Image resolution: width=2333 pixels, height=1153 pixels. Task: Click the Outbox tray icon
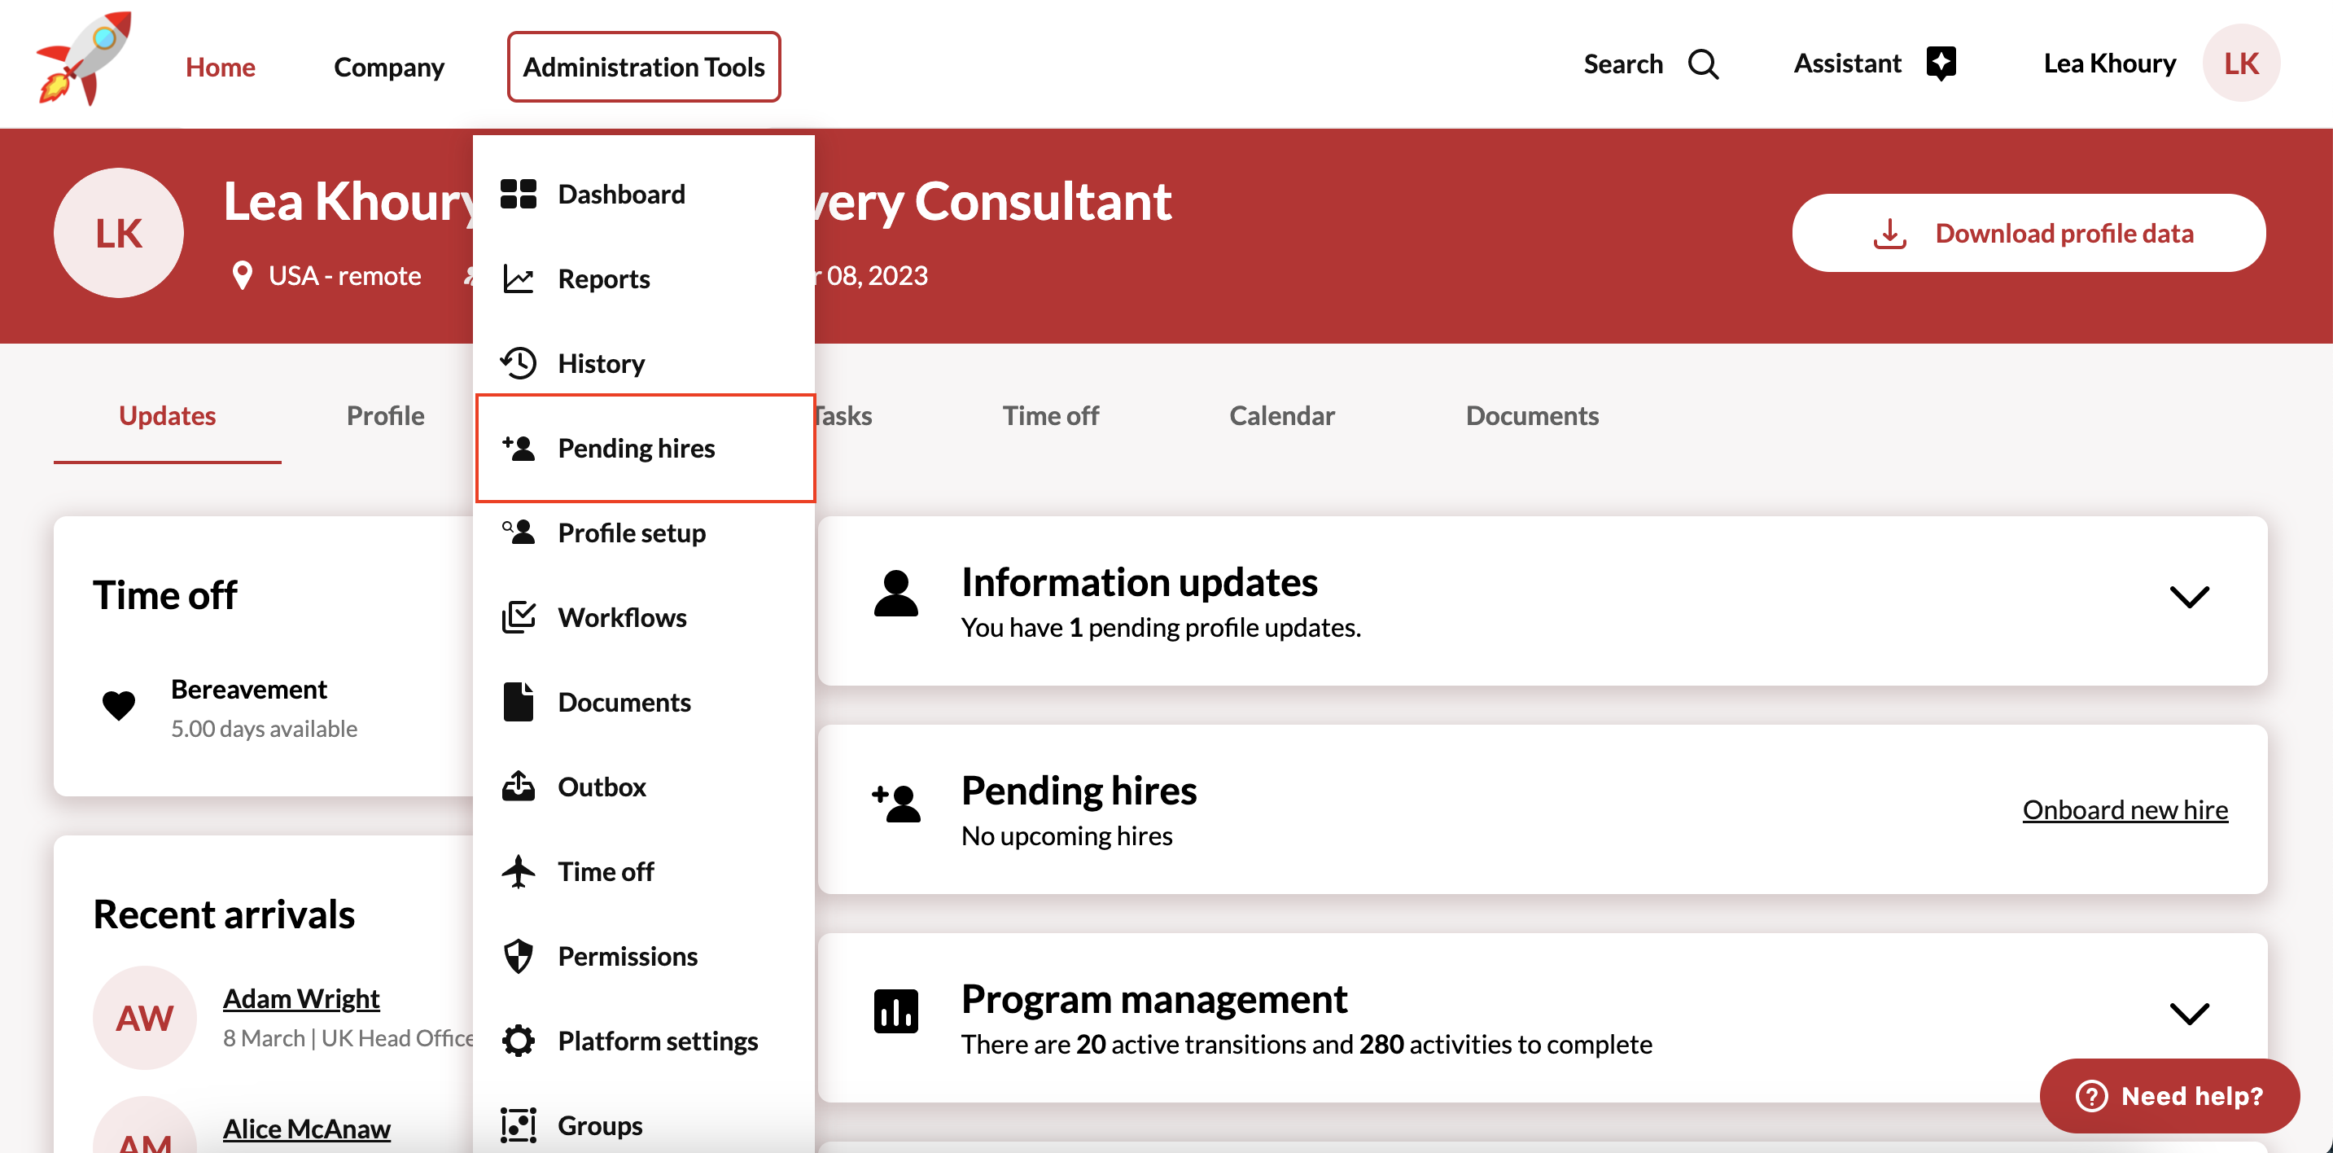(518, 787)
